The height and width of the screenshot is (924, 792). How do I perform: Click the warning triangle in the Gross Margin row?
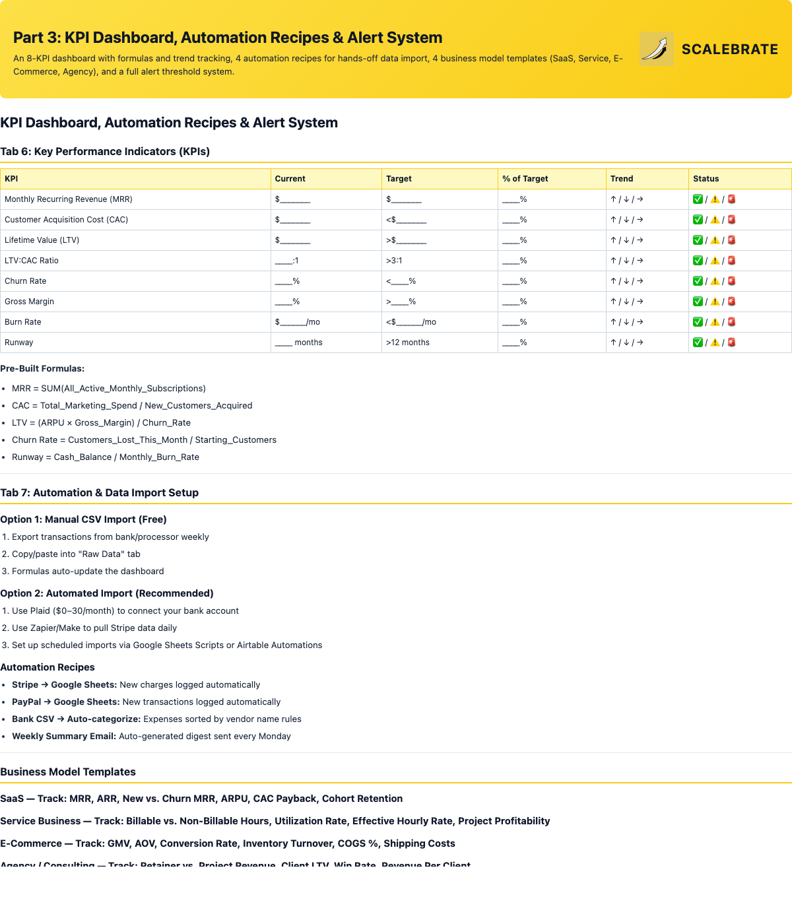(715, 302)
